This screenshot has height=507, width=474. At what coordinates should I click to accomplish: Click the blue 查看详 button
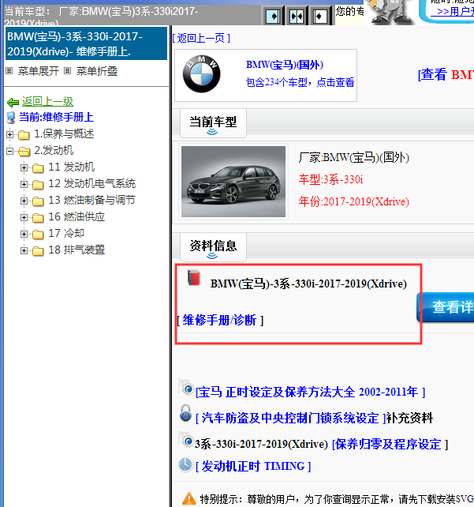(446, 307)
